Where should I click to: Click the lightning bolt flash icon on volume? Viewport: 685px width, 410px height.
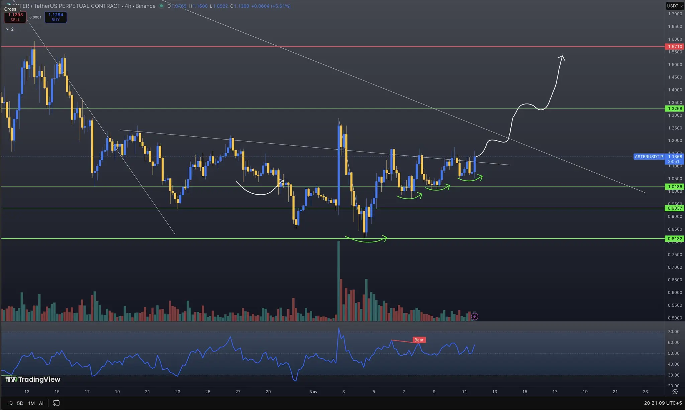[474, 316]
